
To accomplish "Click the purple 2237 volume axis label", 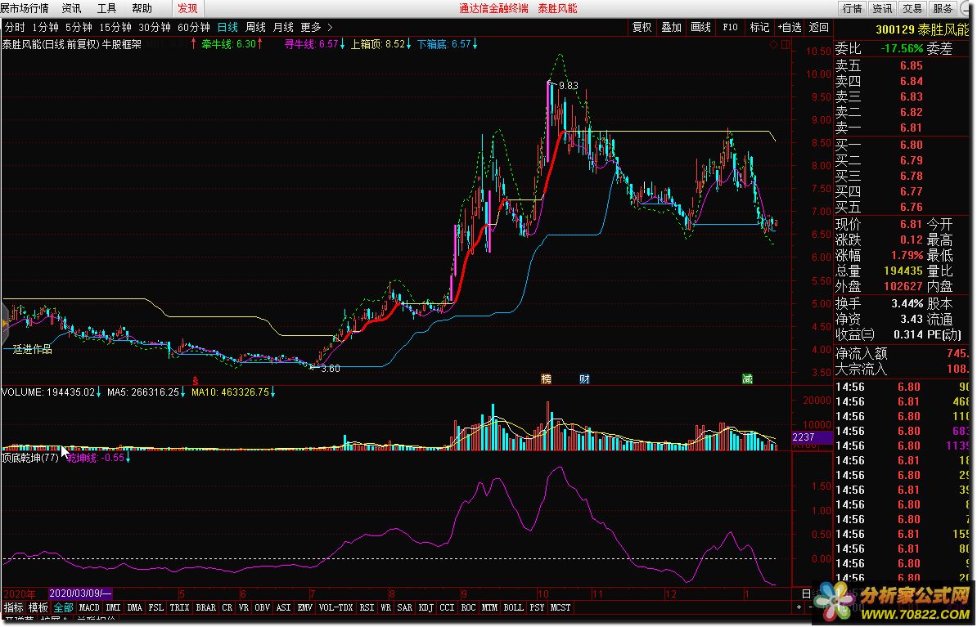I will tap(812, 437).
